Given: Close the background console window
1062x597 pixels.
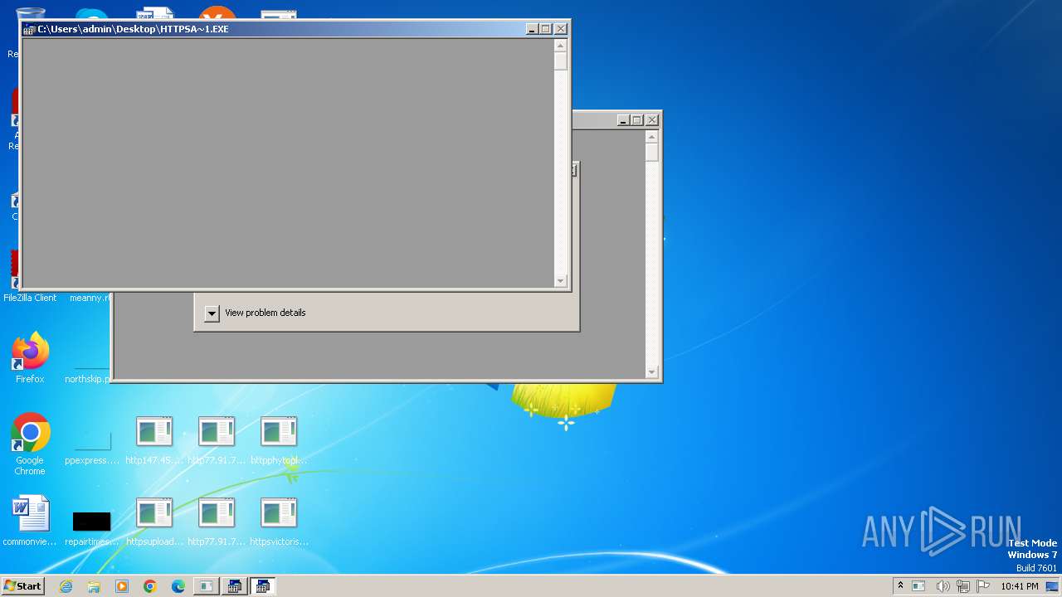Looking at the screenshot, I should click(x=652, y=120).
